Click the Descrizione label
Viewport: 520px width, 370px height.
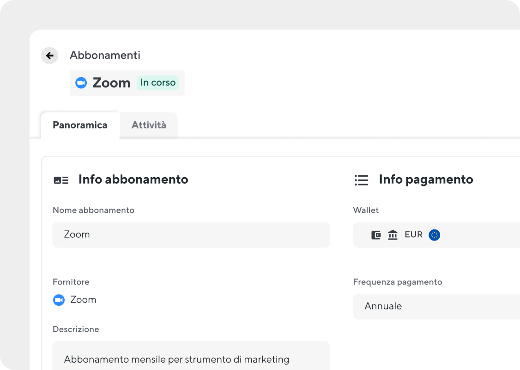(76, 329)
